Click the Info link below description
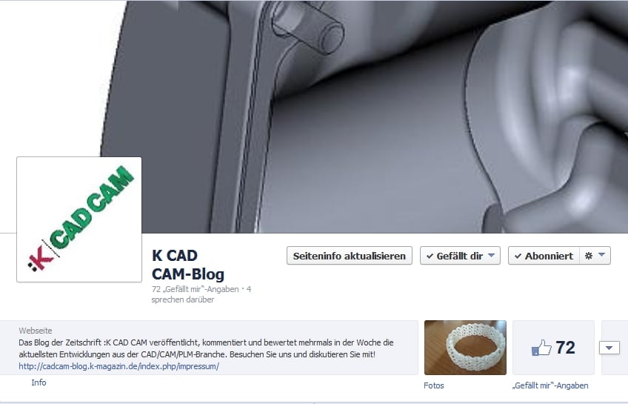 pyautogui.click(x=39, y=383)
